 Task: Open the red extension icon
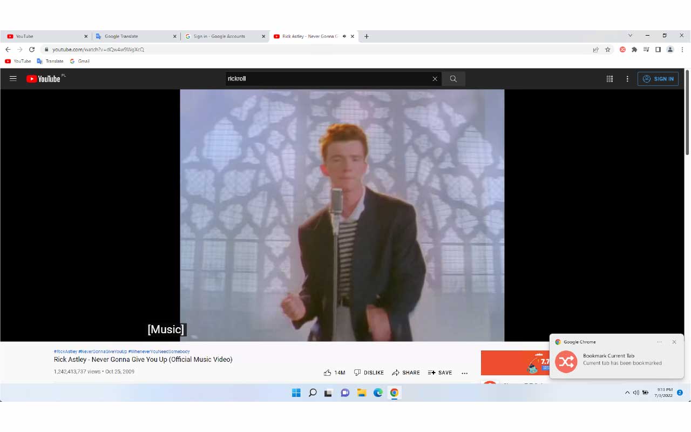622,49
